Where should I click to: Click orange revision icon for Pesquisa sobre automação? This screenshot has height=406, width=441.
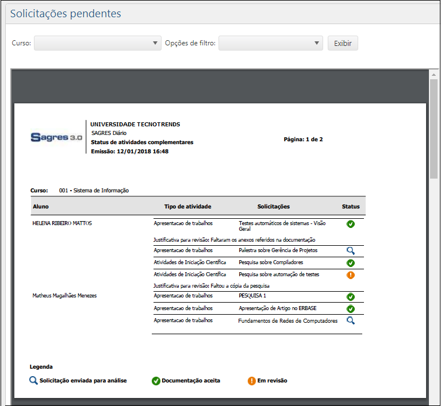click(351, 275)
